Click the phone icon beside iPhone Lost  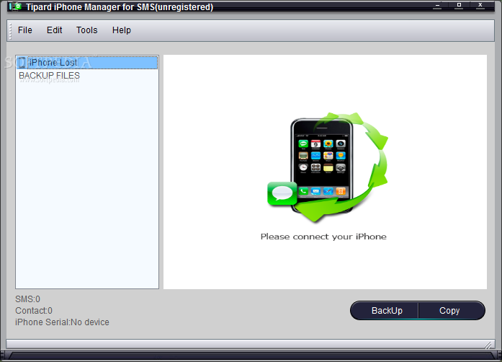pos(22,63)
